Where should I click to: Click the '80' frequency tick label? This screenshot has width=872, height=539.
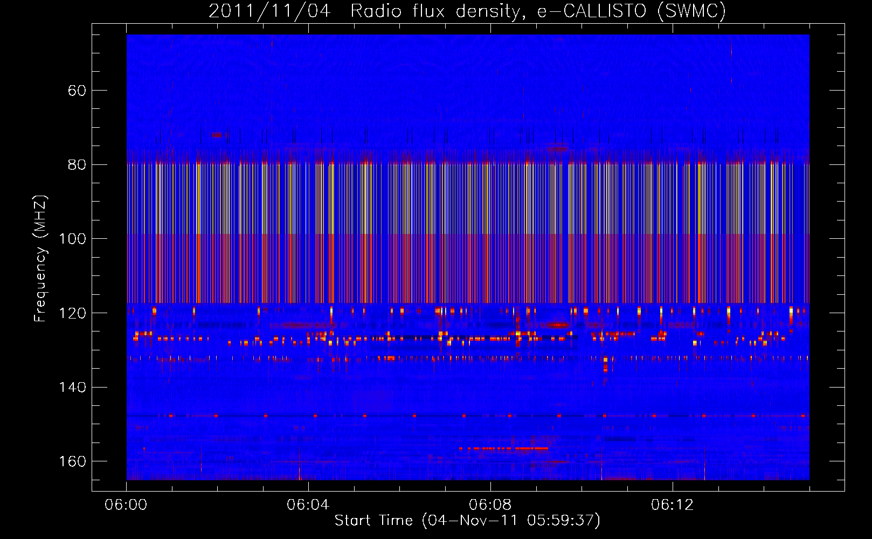(x=77, y=165)
